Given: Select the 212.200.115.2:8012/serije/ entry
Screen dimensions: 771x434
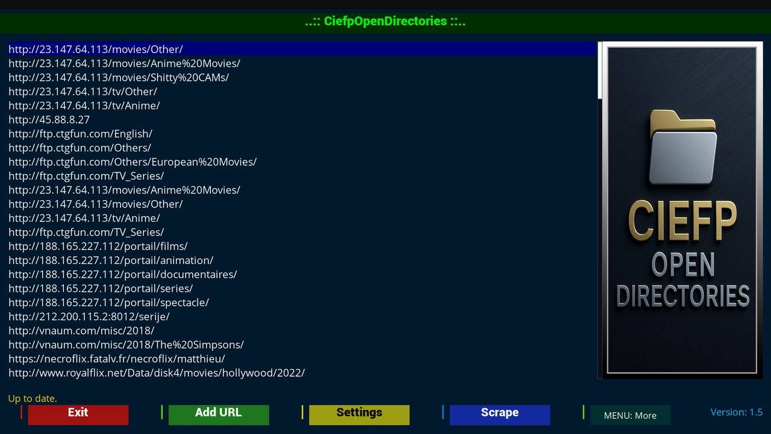Looking at the screenshot, I should tap(302, 316).
